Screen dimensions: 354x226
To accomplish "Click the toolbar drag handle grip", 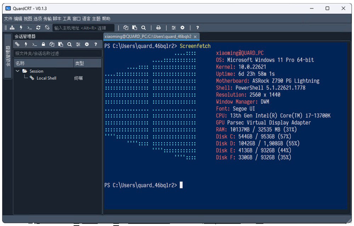I will (6, 28).
